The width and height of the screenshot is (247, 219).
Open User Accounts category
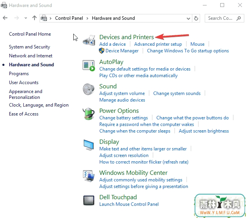tap(24, 83)
